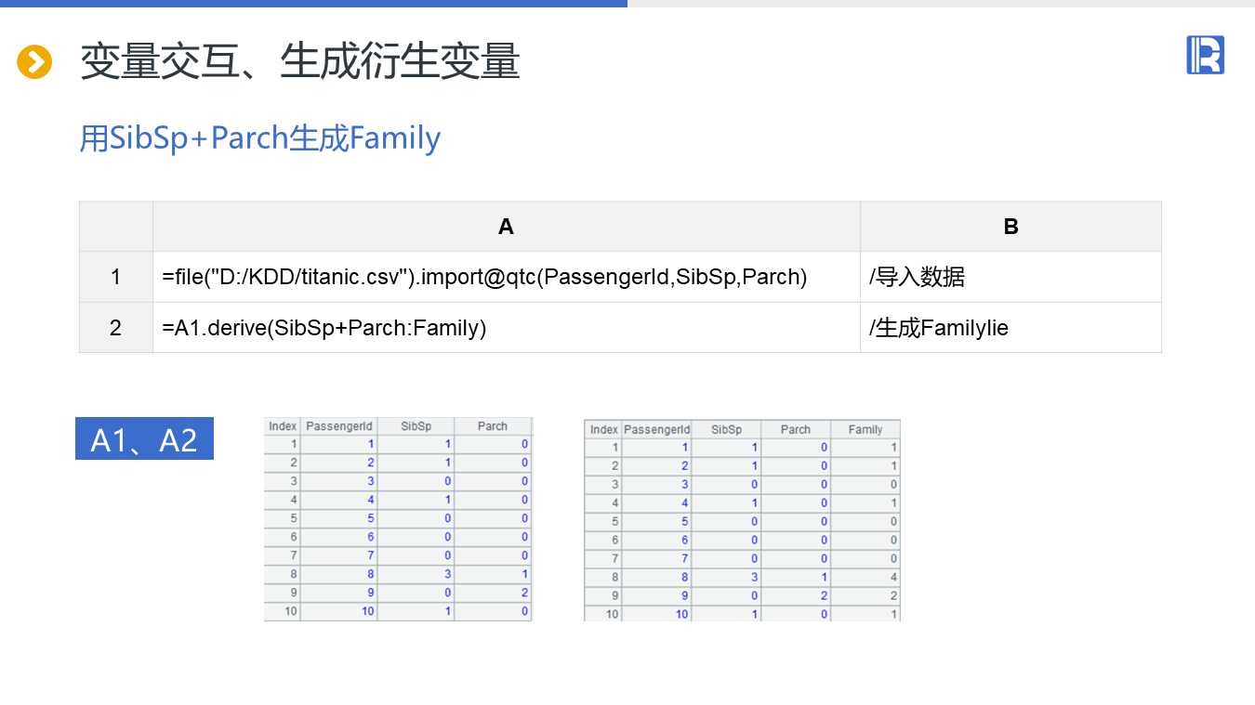This screenshot has width=1255, height=705.
Task: Select column header A in code grid
Action: [x=506, y=227]
